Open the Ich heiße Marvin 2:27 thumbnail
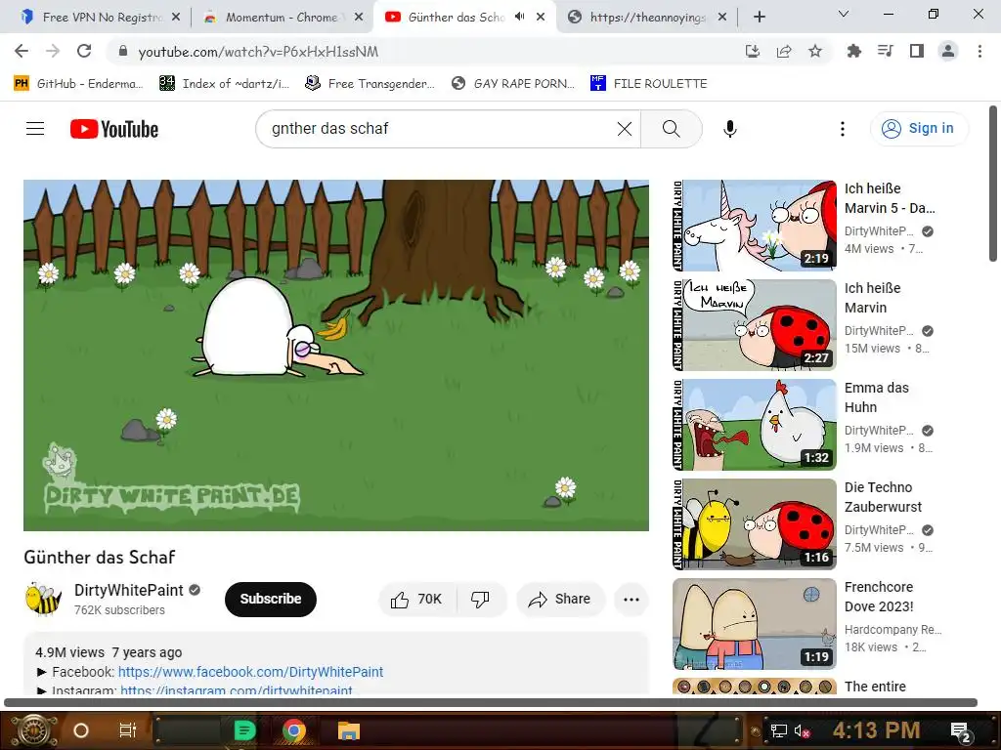Viewport: 1001px width, 750px height. [x=755, y=325]
